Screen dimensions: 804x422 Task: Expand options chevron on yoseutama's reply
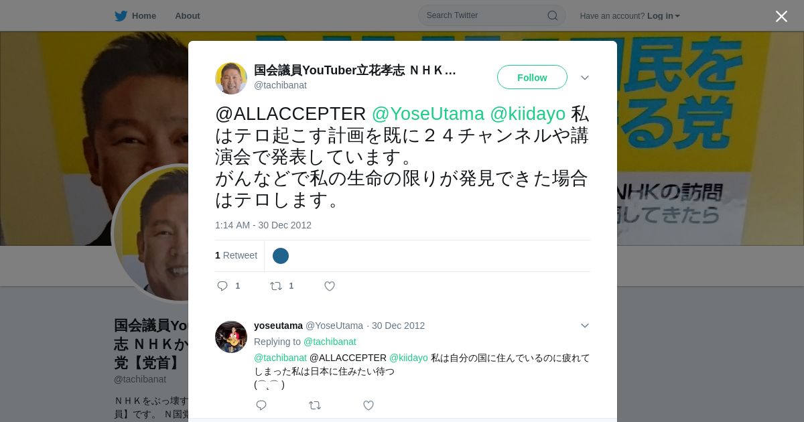[x=585, y=326]
